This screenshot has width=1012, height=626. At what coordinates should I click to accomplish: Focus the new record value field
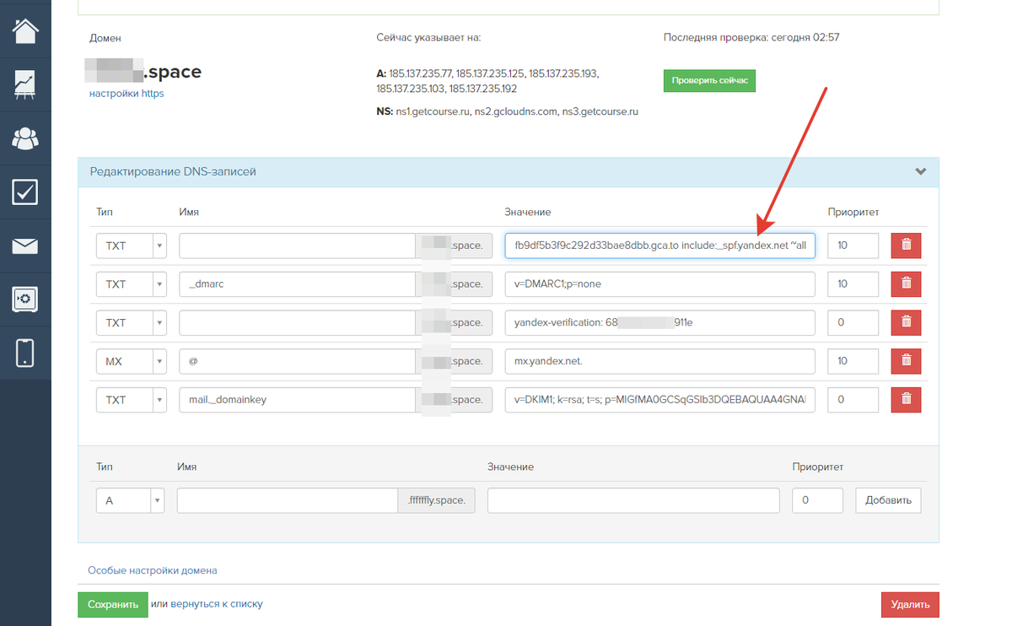633,500
